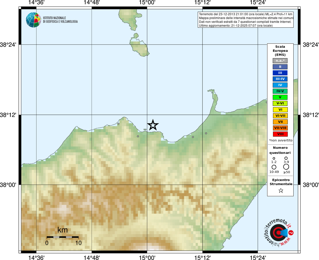The width and height of the screenshot is (319, 260).
Task: Click the intensity VII-VIII legend swatch
Action: coord(280,128)
